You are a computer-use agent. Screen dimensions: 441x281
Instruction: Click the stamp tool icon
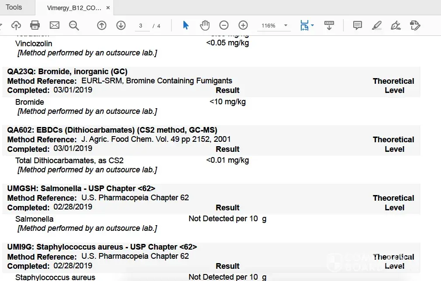[415, 26]
